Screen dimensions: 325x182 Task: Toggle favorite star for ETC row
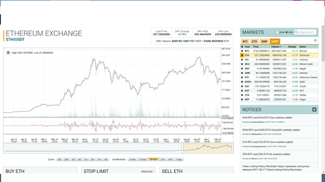242,77
